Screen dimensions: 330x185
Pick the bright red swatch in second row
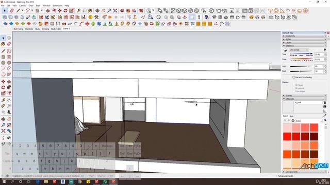(287, 137)
